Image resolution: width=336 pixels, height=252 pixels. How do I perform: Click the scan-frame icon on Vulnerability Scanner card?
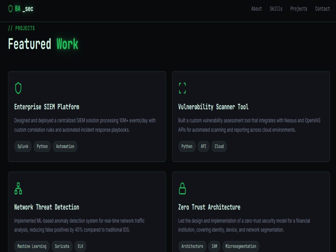click(182, 88)
